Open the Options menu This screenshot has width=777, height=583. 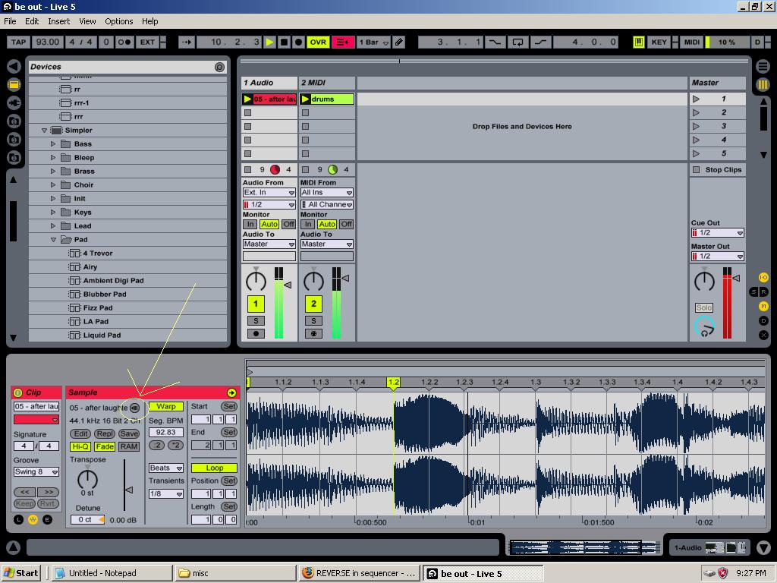pyautogui.click(x=119, y=21)
